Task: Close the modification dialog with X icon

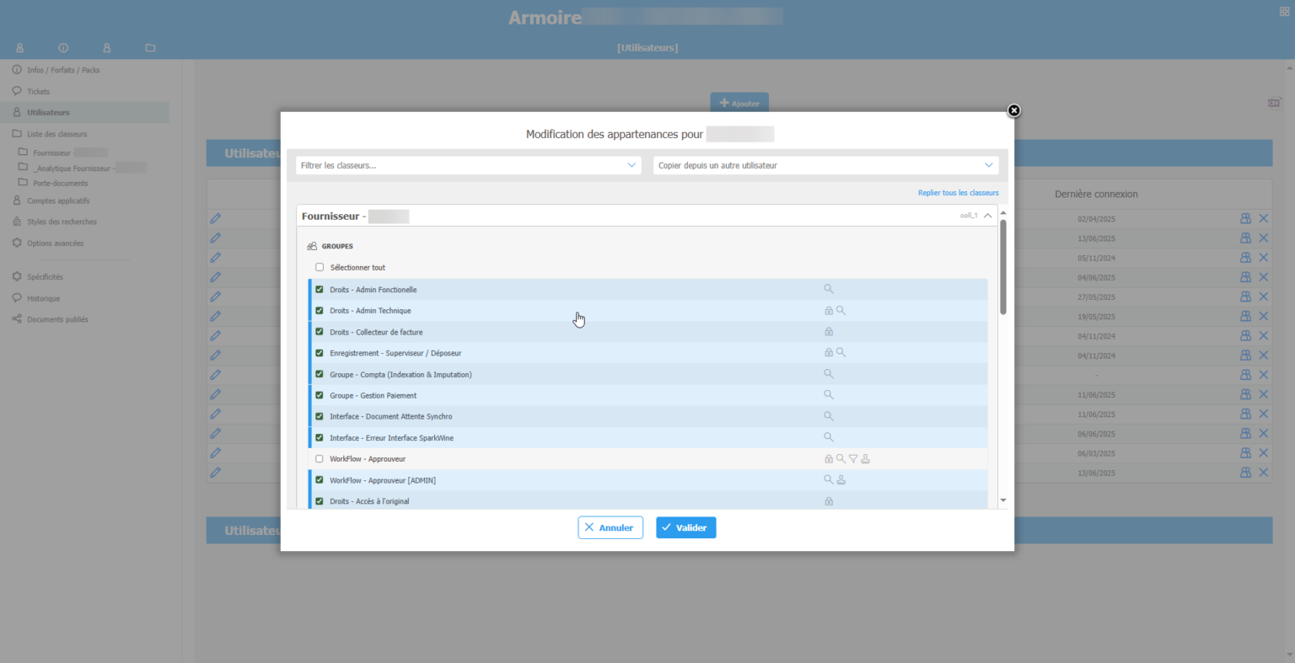Action: (x=1013, y=110)
